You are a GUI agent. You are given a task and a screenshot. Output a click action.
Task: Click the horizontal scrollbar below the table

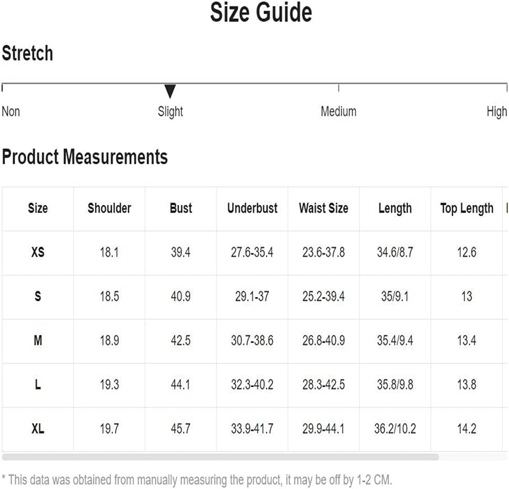220,457
